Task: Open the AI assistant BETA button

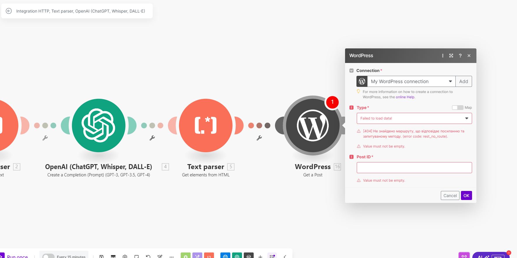Action: pyautogui.click(x=491, y=256)
